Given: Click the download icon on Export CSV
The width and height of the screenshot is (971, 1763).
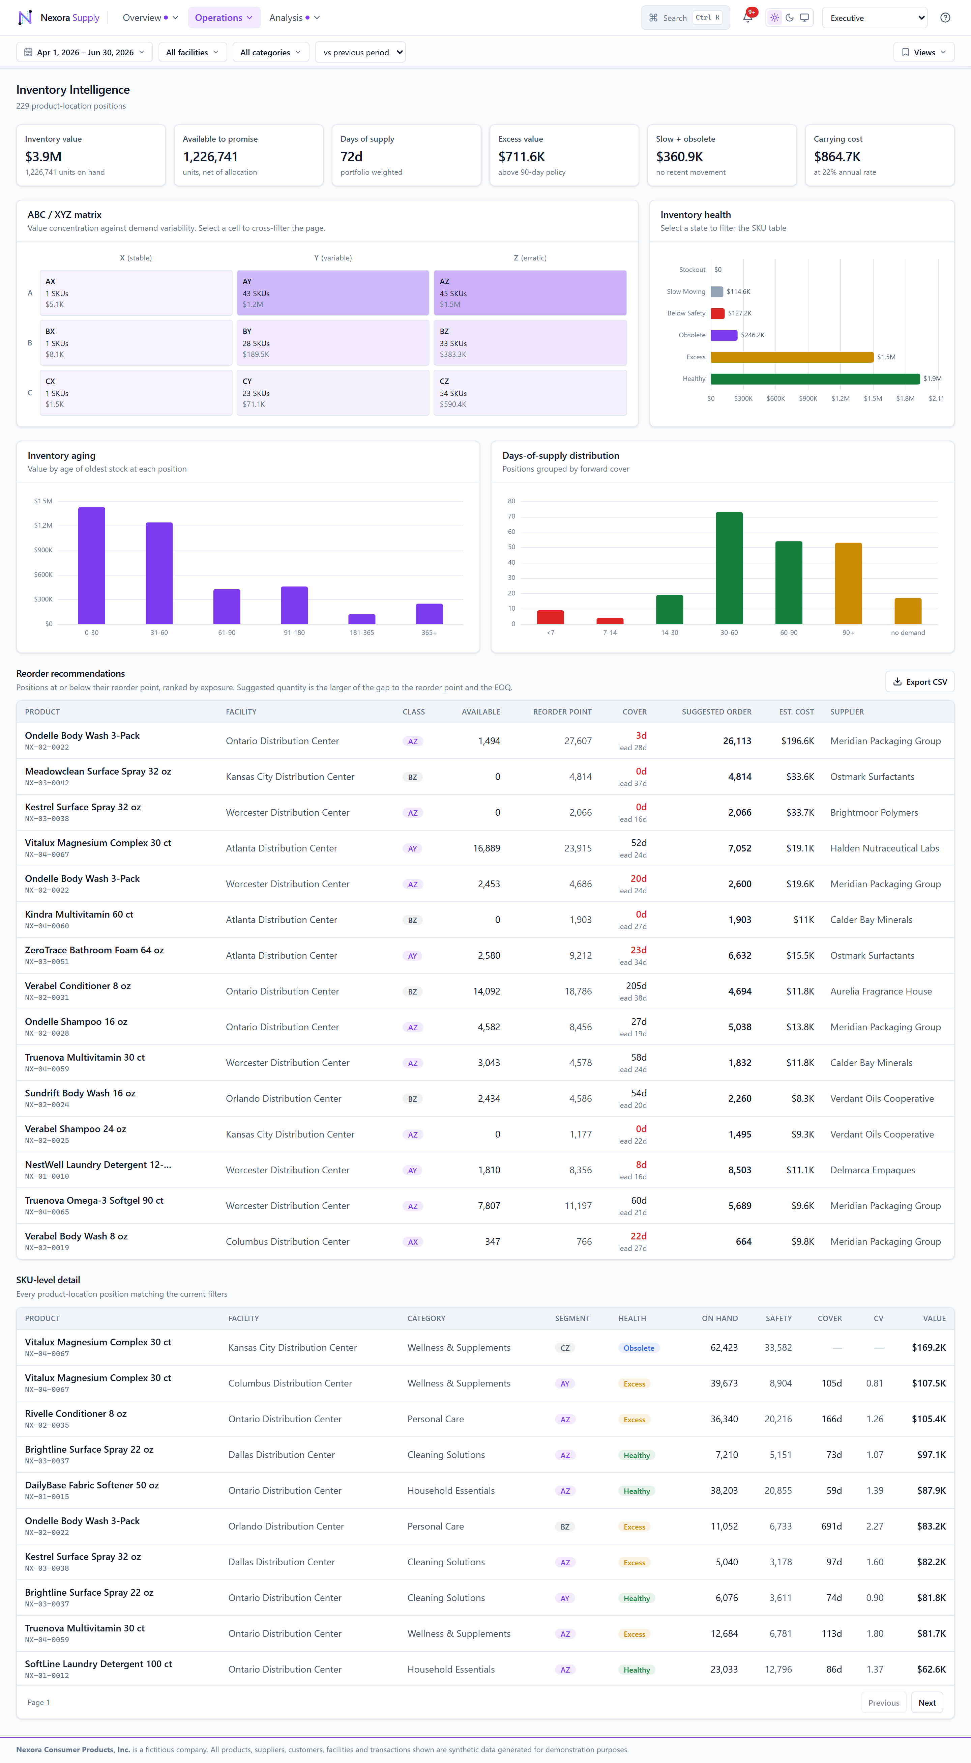Looking at the screenshot, I should (x=897, y=682).
